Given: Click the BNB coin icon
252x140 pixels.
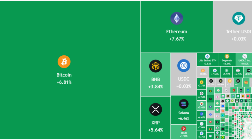Looking at the screenshot, I should (156, 66).
